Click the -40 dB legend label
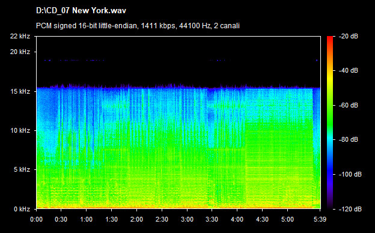375x233 pixels. point(349,70)
